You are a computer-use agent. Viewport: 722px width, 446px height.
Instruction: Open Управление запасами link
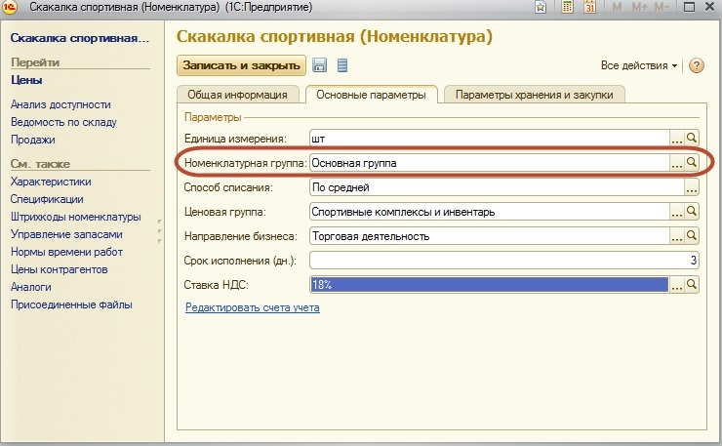coord(66,234)
